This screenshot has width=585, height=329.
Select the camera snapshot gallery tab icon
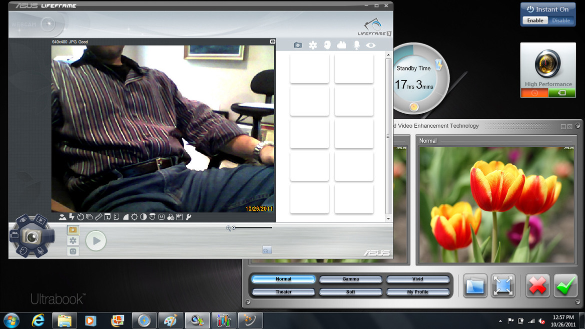[298, 45]
